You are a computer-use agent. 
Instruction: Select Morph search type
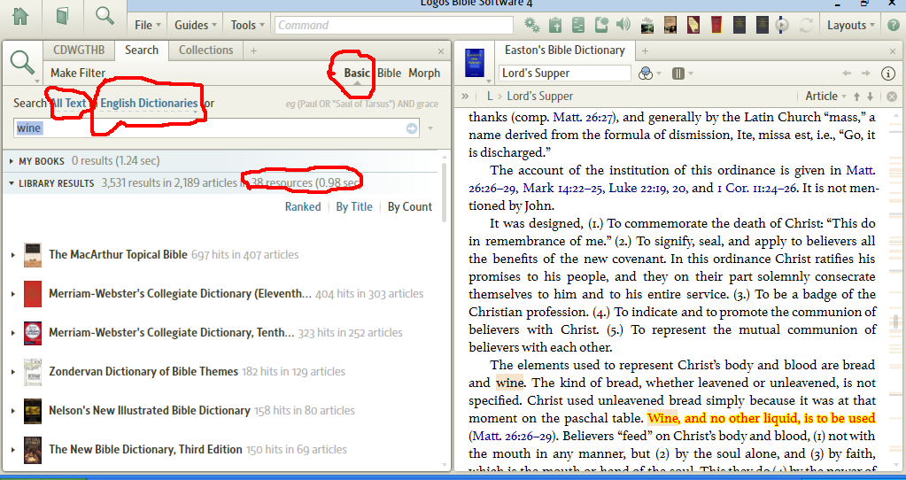tap(424, 74)
